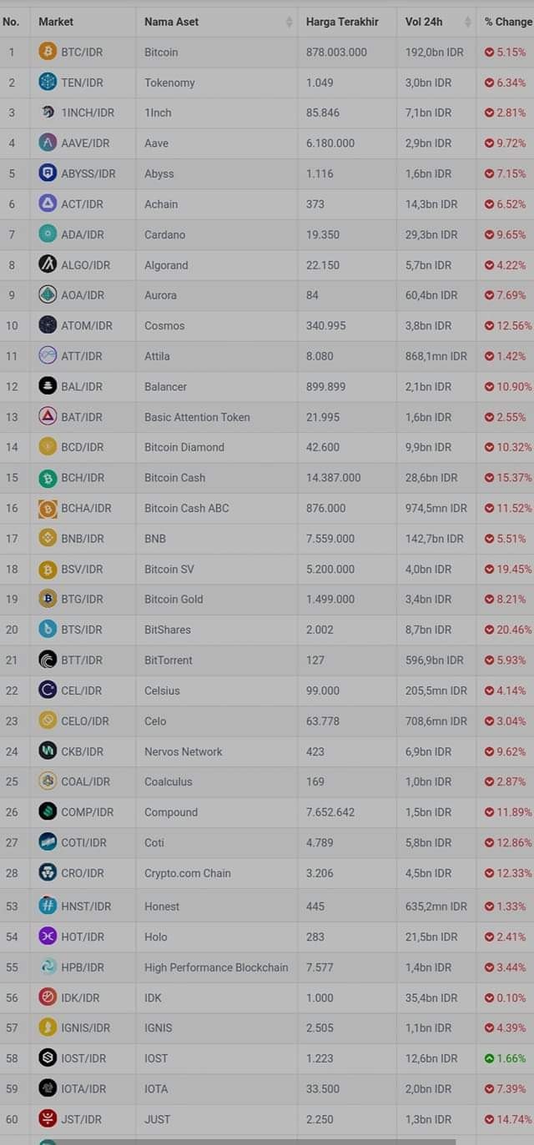Open the ATOM/IDR market link
534x1145 pixels.
click(87, 325)
